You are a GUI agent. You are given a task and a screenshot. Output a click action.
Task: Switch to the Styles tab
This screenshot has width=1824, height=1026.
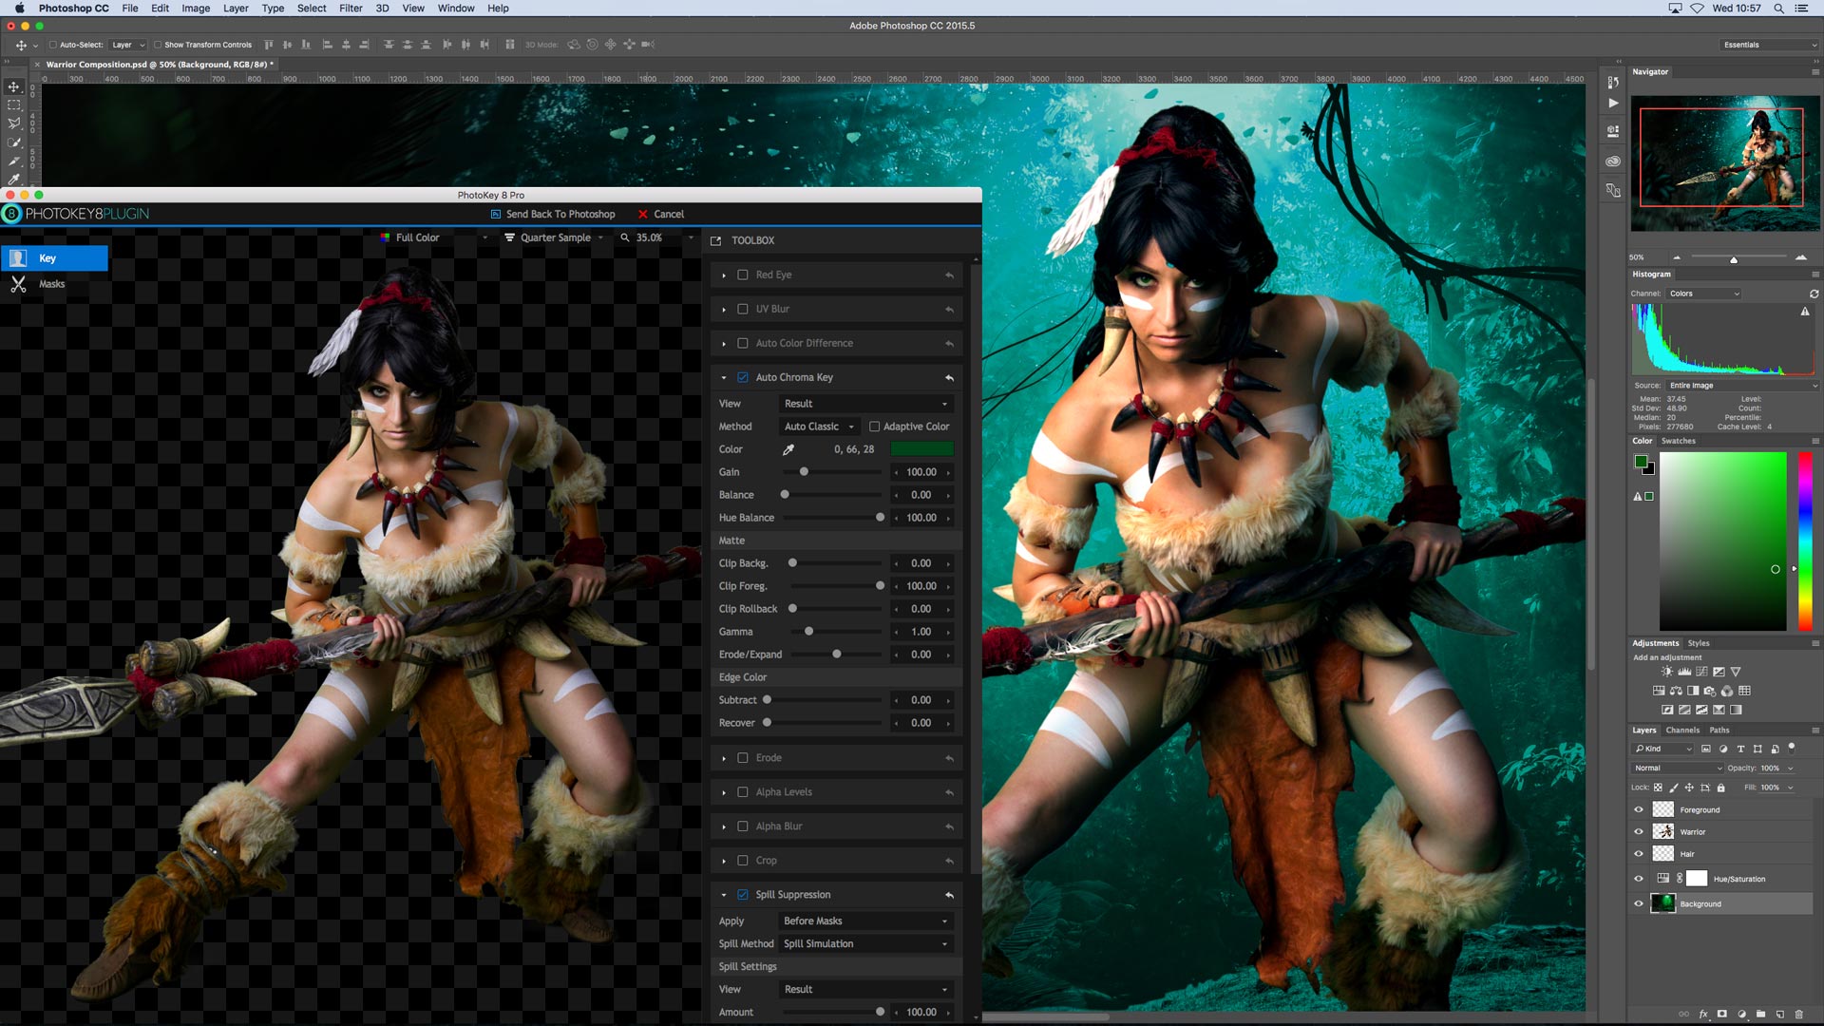(1699, 643)
